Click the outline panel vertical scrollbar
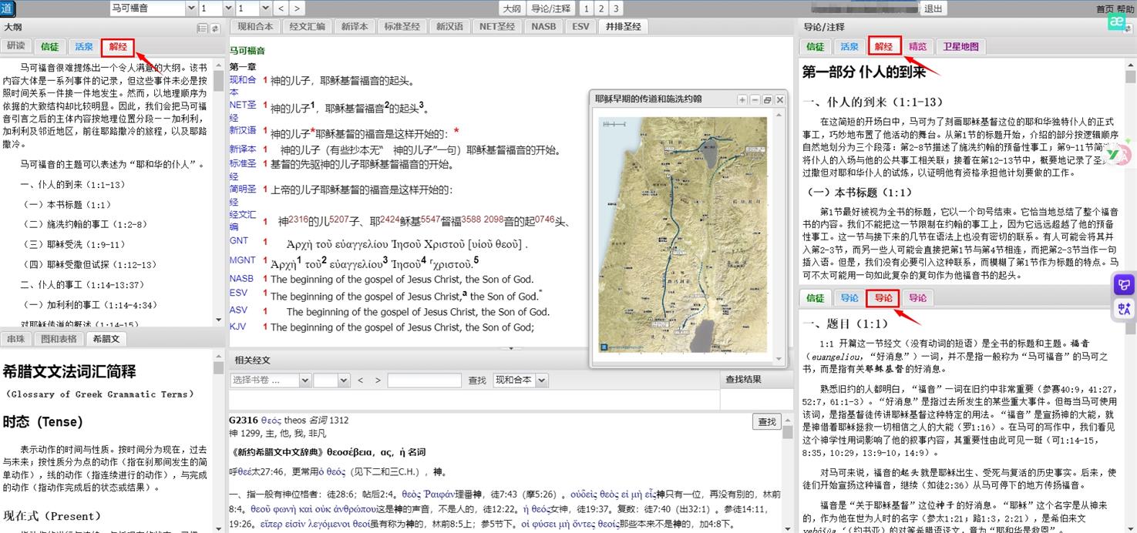Screen dimensions: 1137x533 [218, 193]
